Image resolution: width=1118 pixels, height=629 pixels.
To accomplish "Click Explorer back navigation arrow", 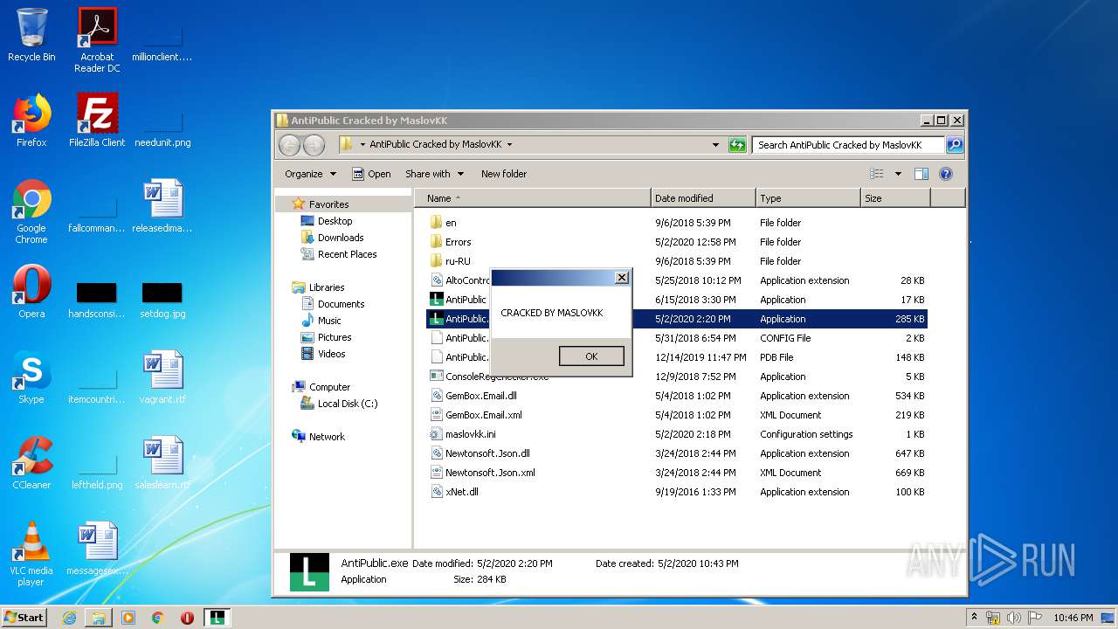I will 290,145.
